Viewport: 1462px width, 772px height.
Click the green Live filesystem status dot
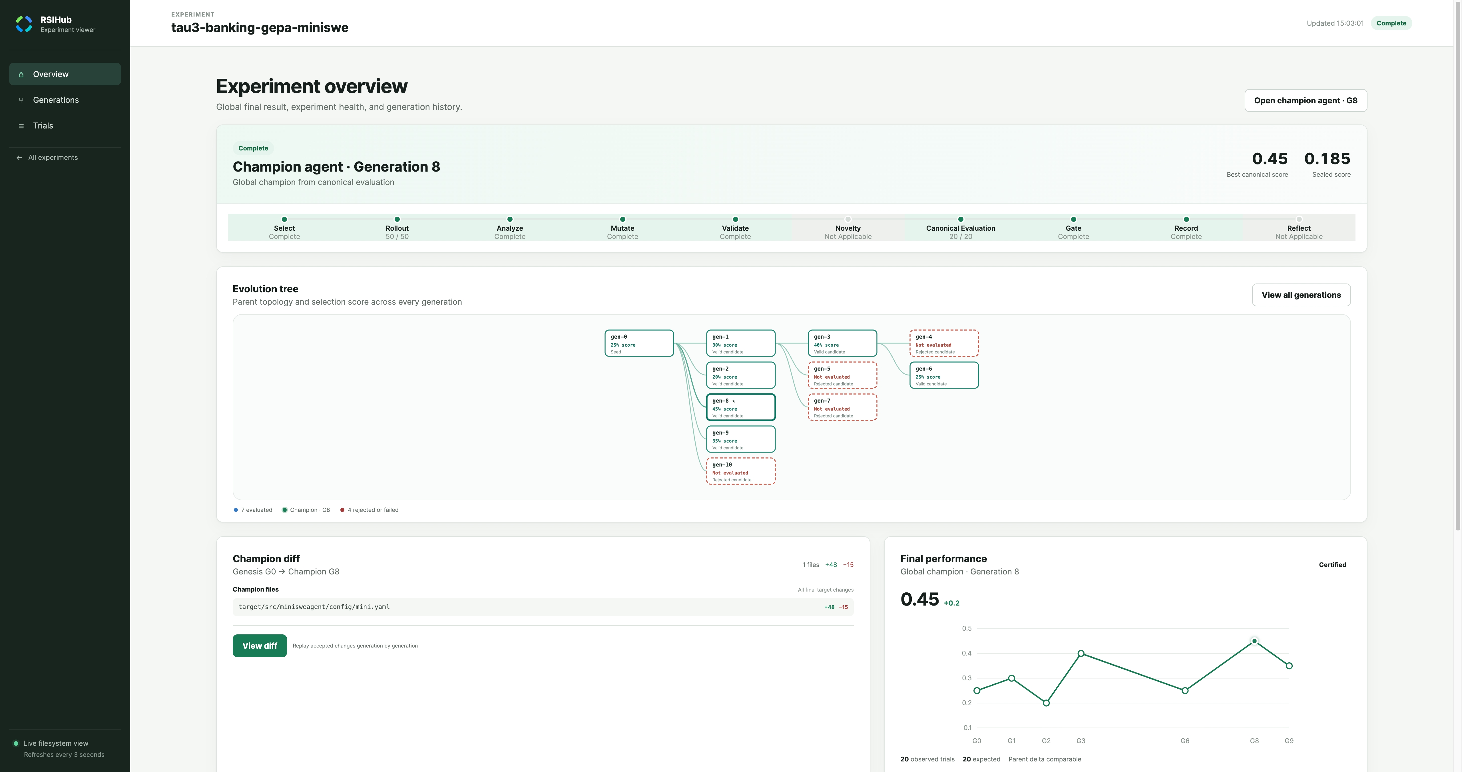coord(16,743)
